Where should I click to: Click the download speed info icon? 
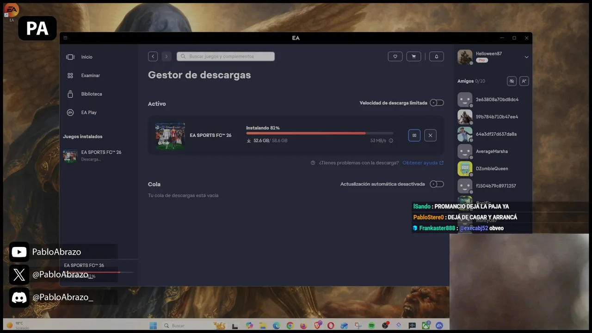point(391,141)
